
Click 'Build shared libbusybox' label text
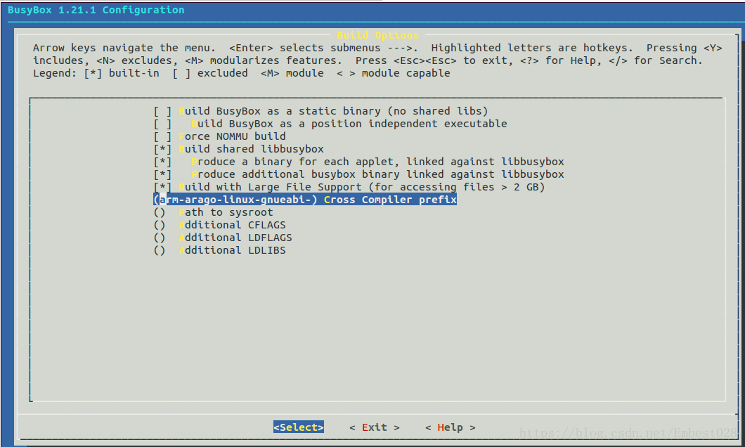252,149
